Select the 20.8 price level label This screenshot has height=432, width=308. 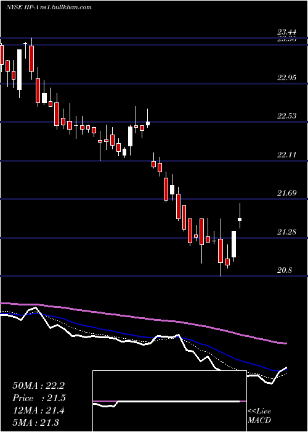coord(285,270)
